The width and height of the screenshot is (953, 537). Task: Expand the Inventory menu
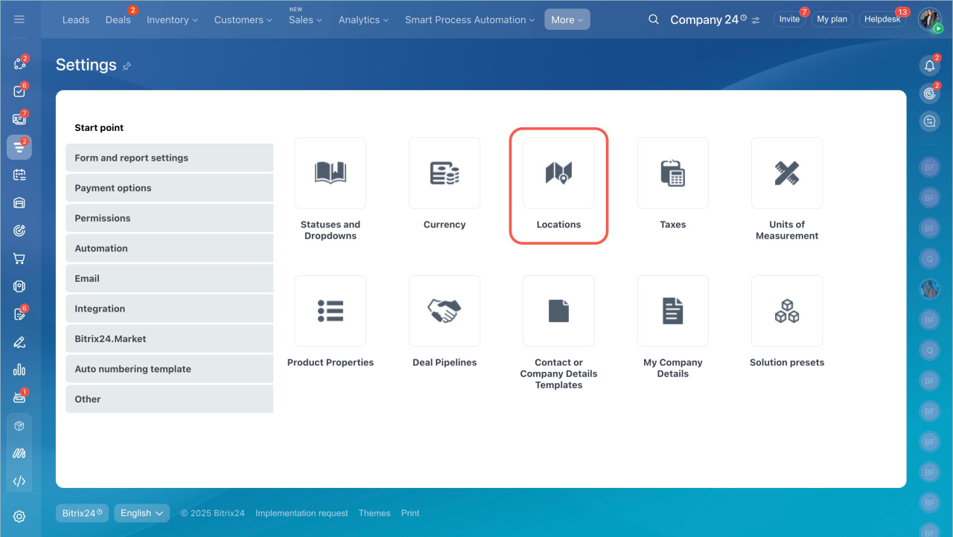[172, 20]
